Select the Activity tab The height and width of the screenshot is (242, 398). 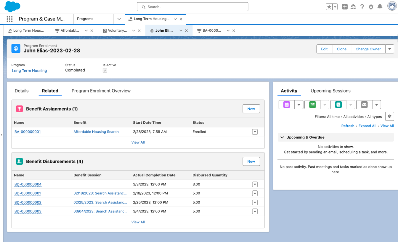coord(289,91)
